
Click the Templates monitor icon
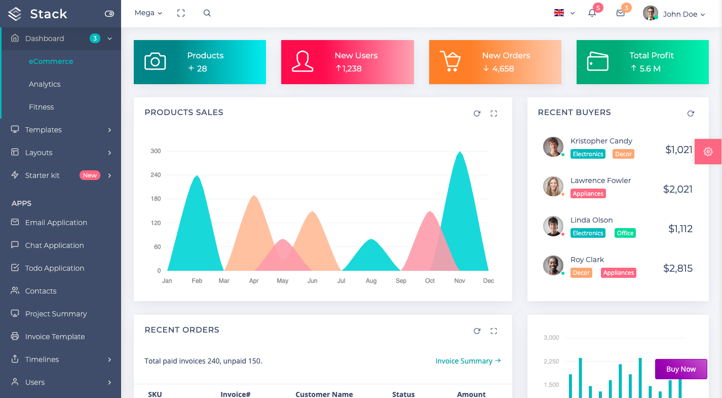coord(15,129)
